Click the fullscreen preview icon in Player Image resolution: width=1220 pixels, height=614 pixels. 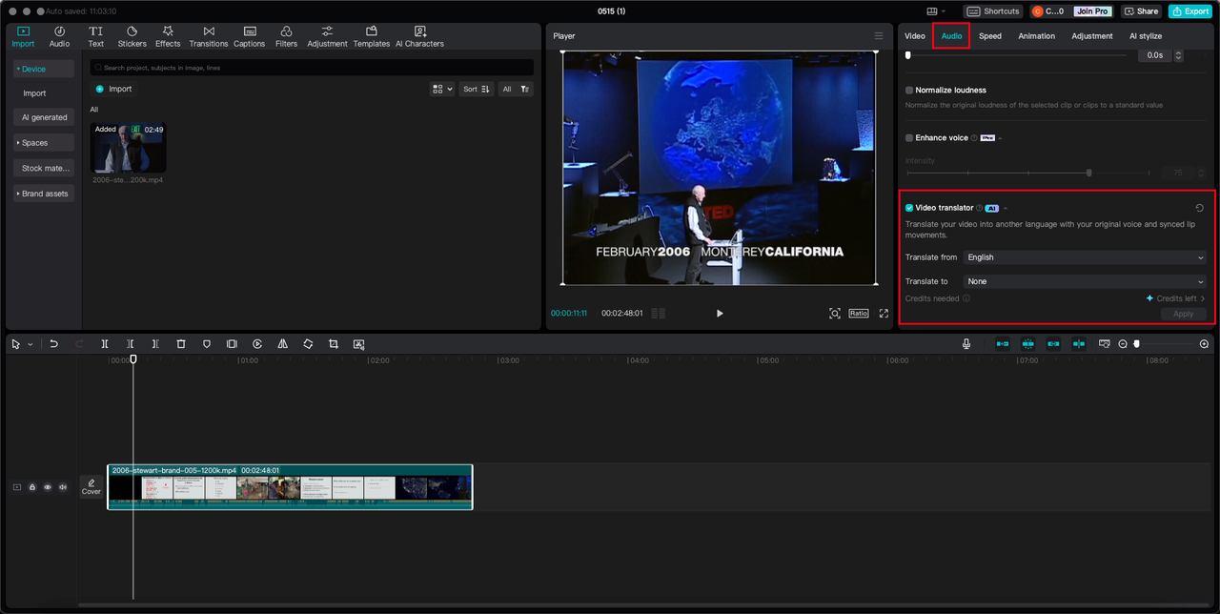pos(884,314)
